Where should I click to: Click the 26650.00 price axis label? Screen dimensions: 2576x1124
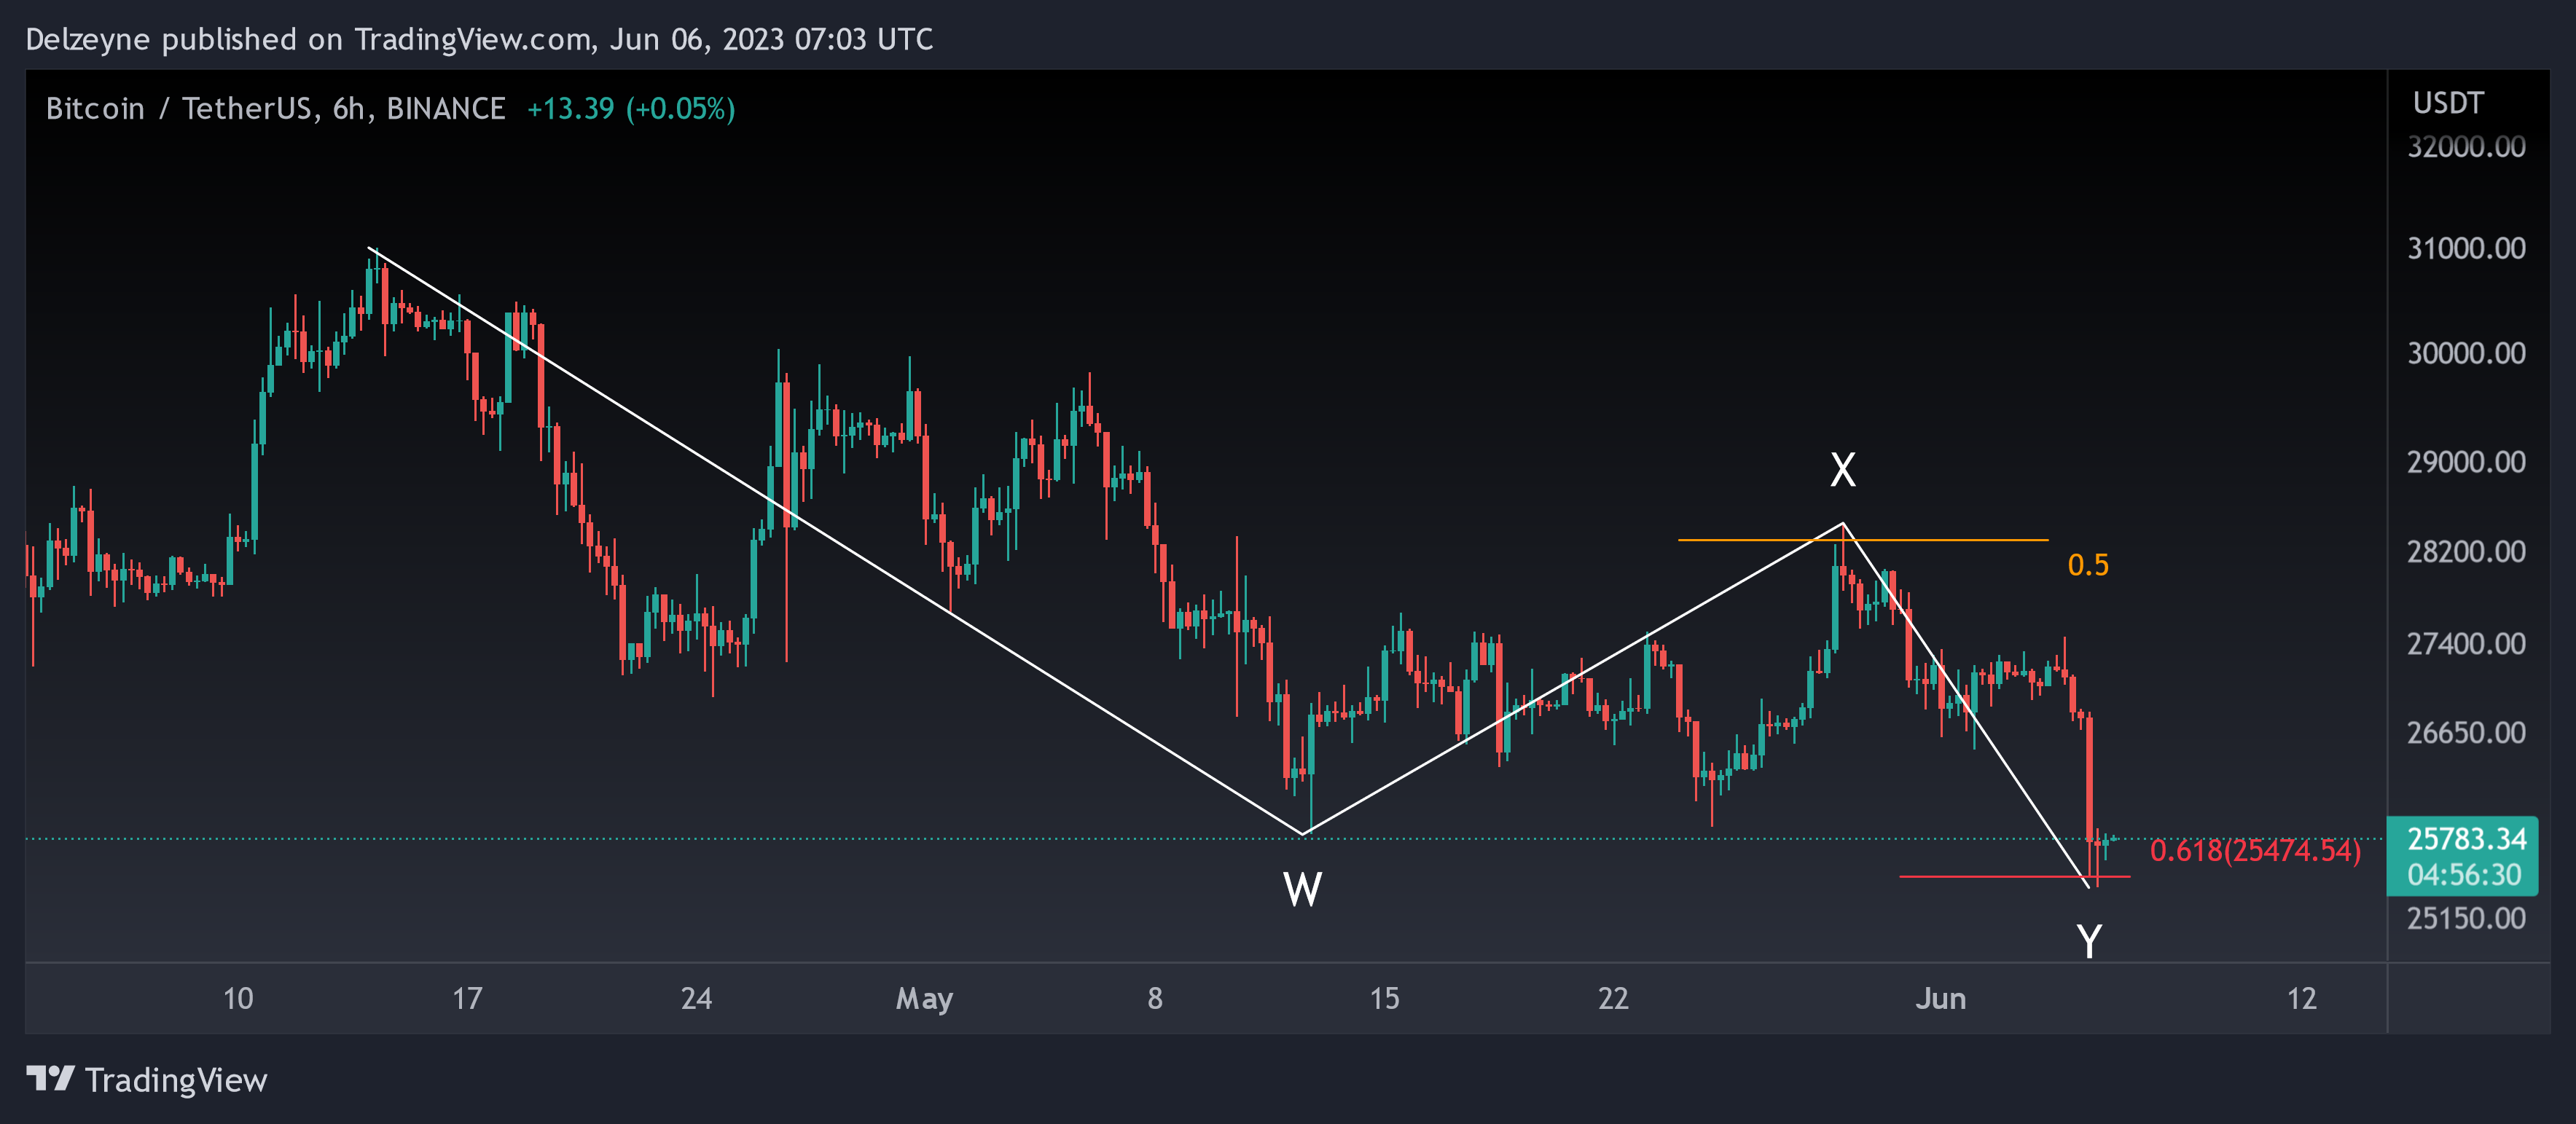click(2466, 733)
